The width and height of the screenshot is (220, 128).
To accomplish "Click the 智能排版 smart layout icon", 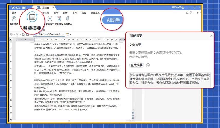I will [59, 19].
